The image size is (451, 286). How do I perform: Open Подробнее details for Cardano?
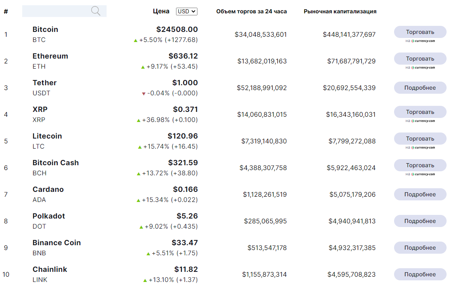pos(420,194)
